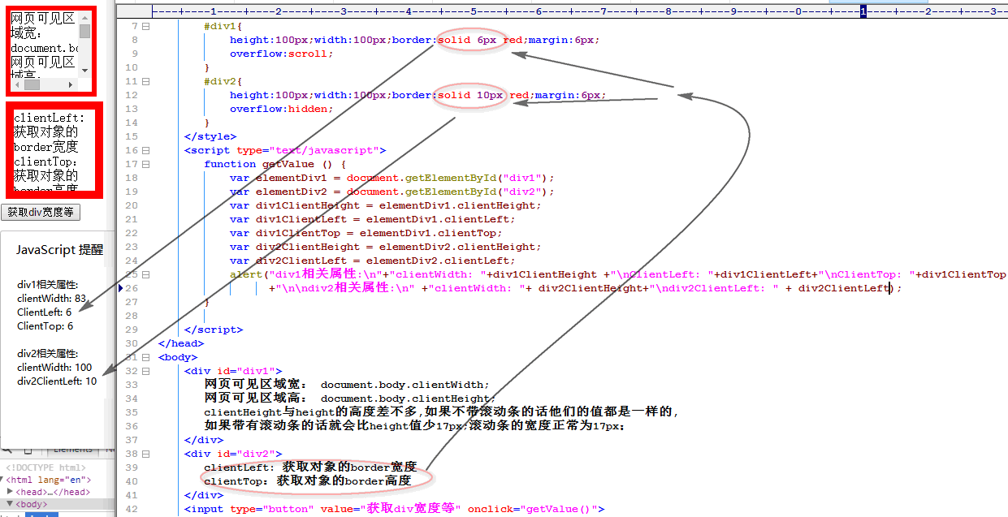Click 'clientWidth: 100' in the alert dialog
1008x517 pixels.
point(54,368)
